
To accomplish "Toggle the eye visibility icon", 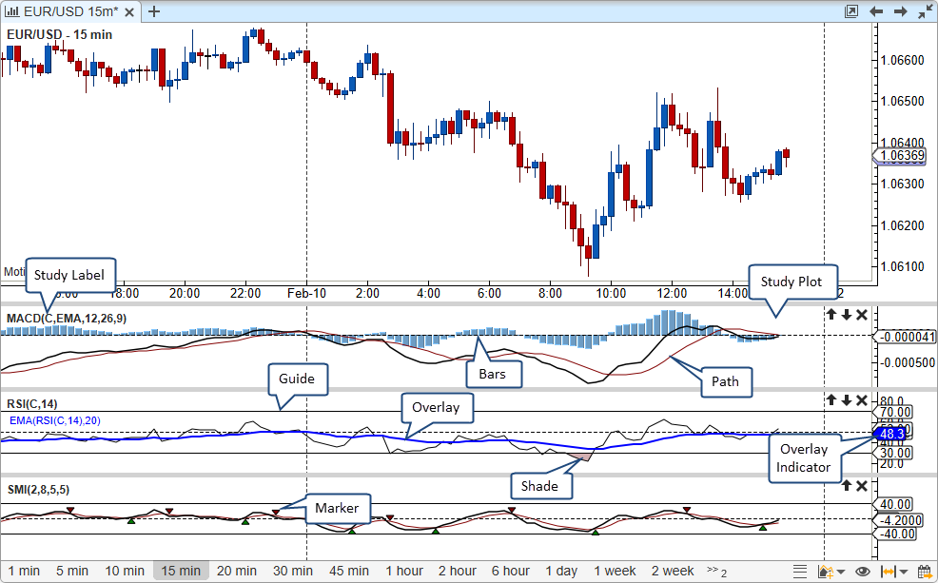I will pyautogui.click(x=862, y=572).
